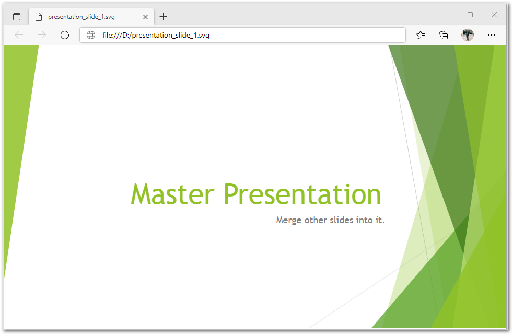Viewport: 513px width, 335px height.
Task: Open a new browser tab
Action: point(163,16)
